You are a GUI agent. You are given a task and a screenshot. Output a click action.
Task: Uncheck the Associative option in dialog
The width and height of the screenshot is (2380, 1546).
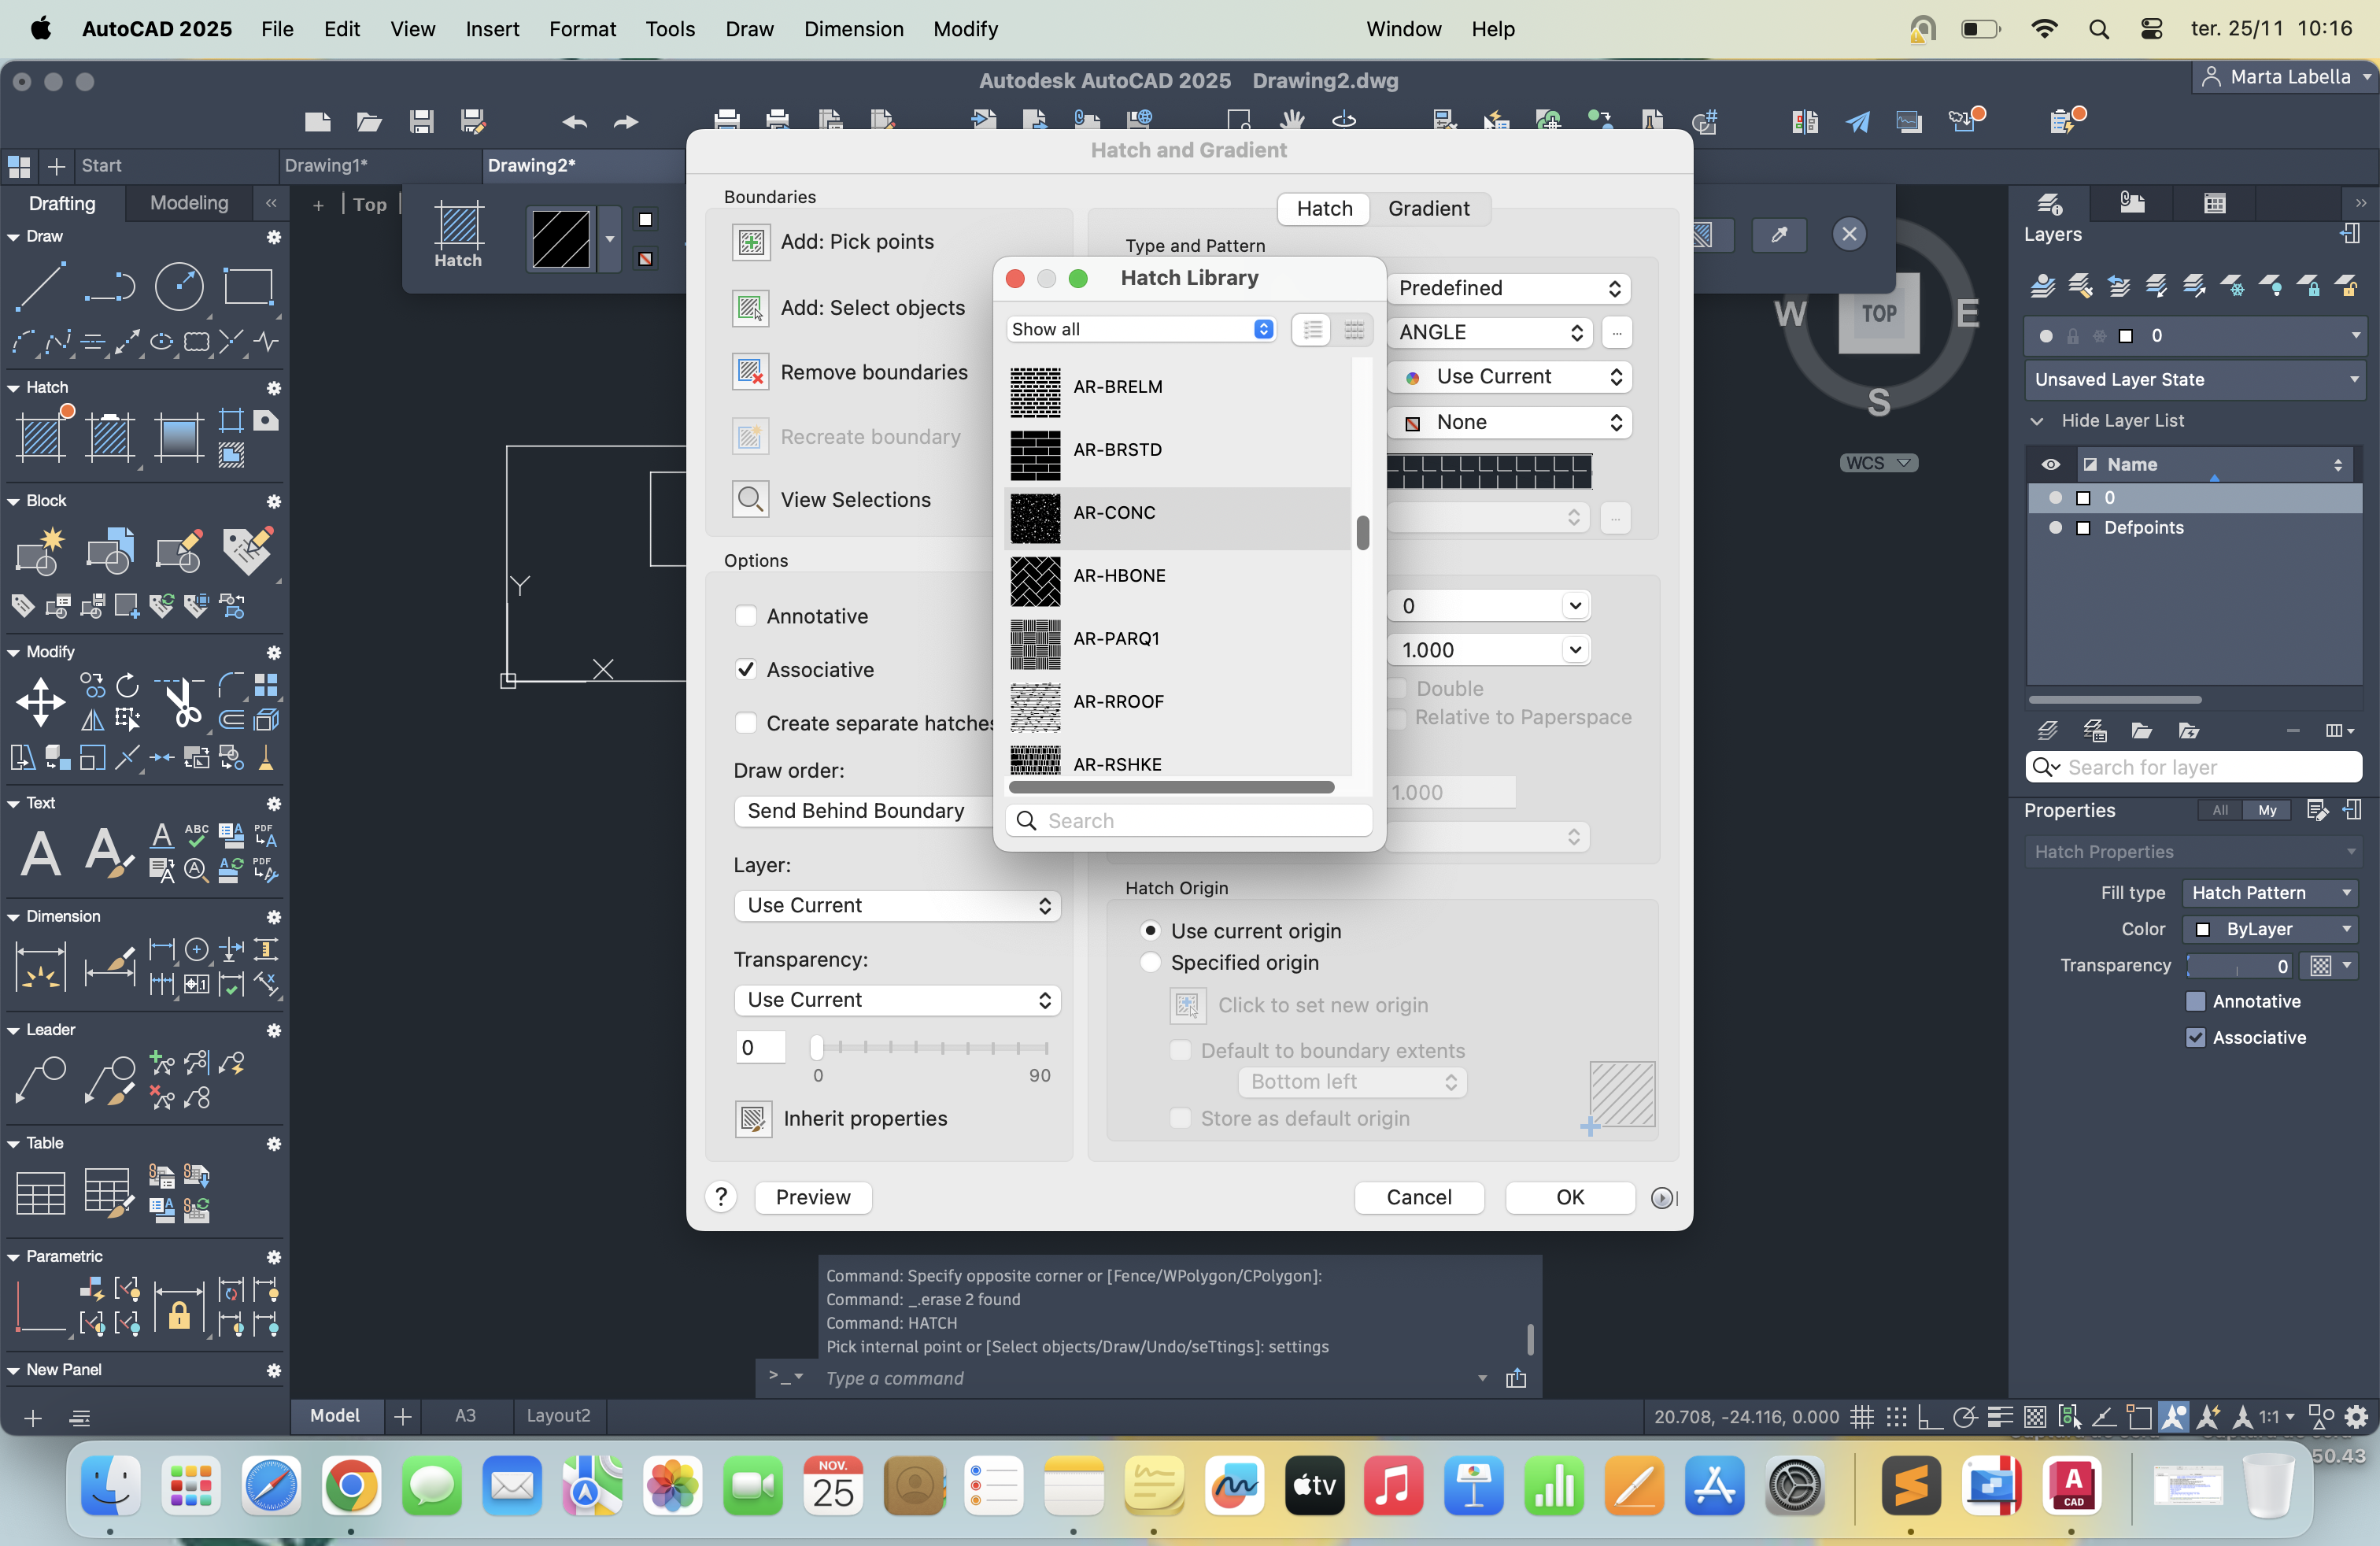point(746,669)
